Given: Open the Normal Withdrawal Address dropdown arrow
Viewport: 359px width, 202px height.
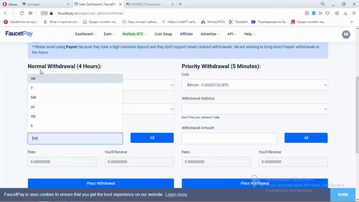Looking at the screenshot, I should [x=171, y=109].
